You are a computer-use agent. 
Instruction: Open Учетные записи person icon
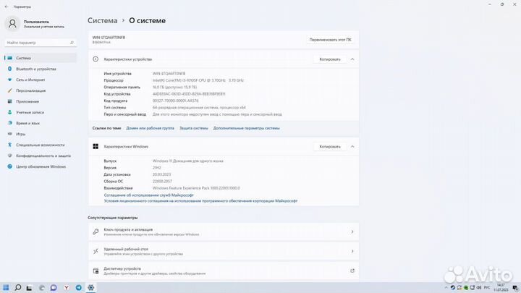coord(9,112)
